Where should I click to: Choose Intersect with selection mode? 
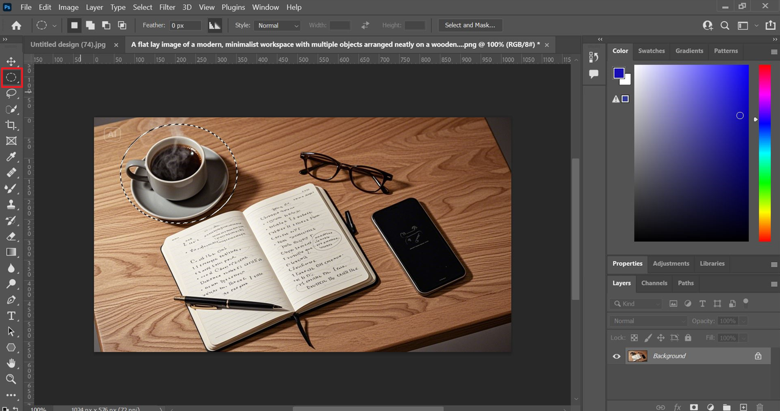click(x=122, y=25)
